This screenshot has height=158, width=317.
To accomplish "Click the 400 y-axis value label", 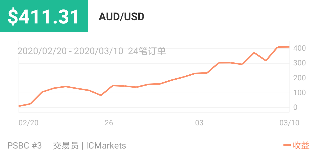I will click(299, 48).
